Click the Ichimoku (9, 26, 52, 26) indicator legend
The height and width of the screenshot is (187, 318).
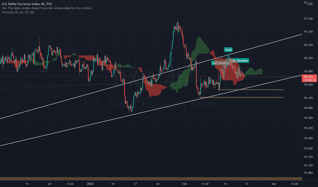[18, 12]
